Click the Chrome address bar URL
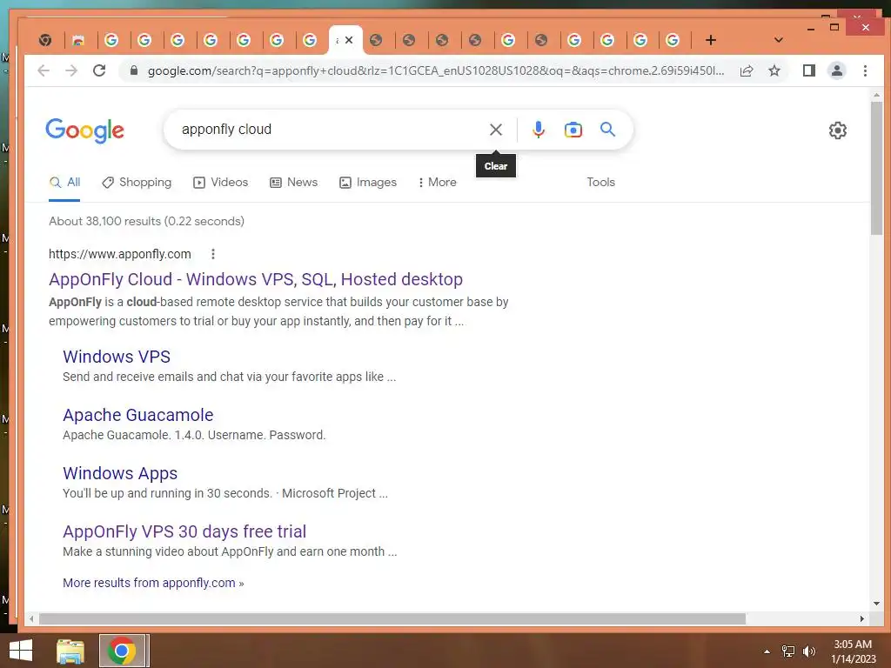 [436, 70]
